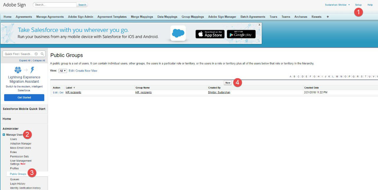This screenshot has width=378, height=190.
Task: Open the Batch Agreements tab
Action: pyautogui.click(x=253, y=17)
